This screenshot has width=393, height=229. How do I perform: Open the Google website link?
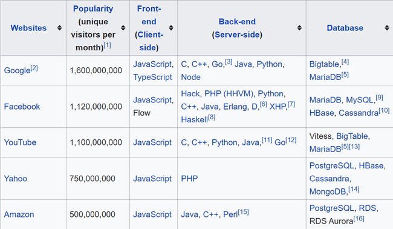(17, 70)
